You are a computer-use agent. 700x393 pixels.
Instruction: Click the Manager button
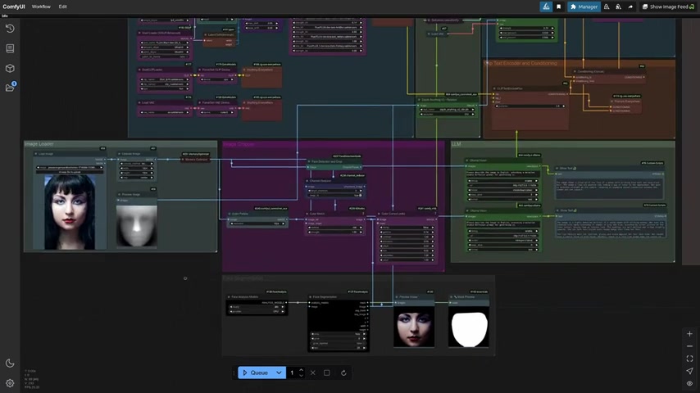tap(584, 7)
